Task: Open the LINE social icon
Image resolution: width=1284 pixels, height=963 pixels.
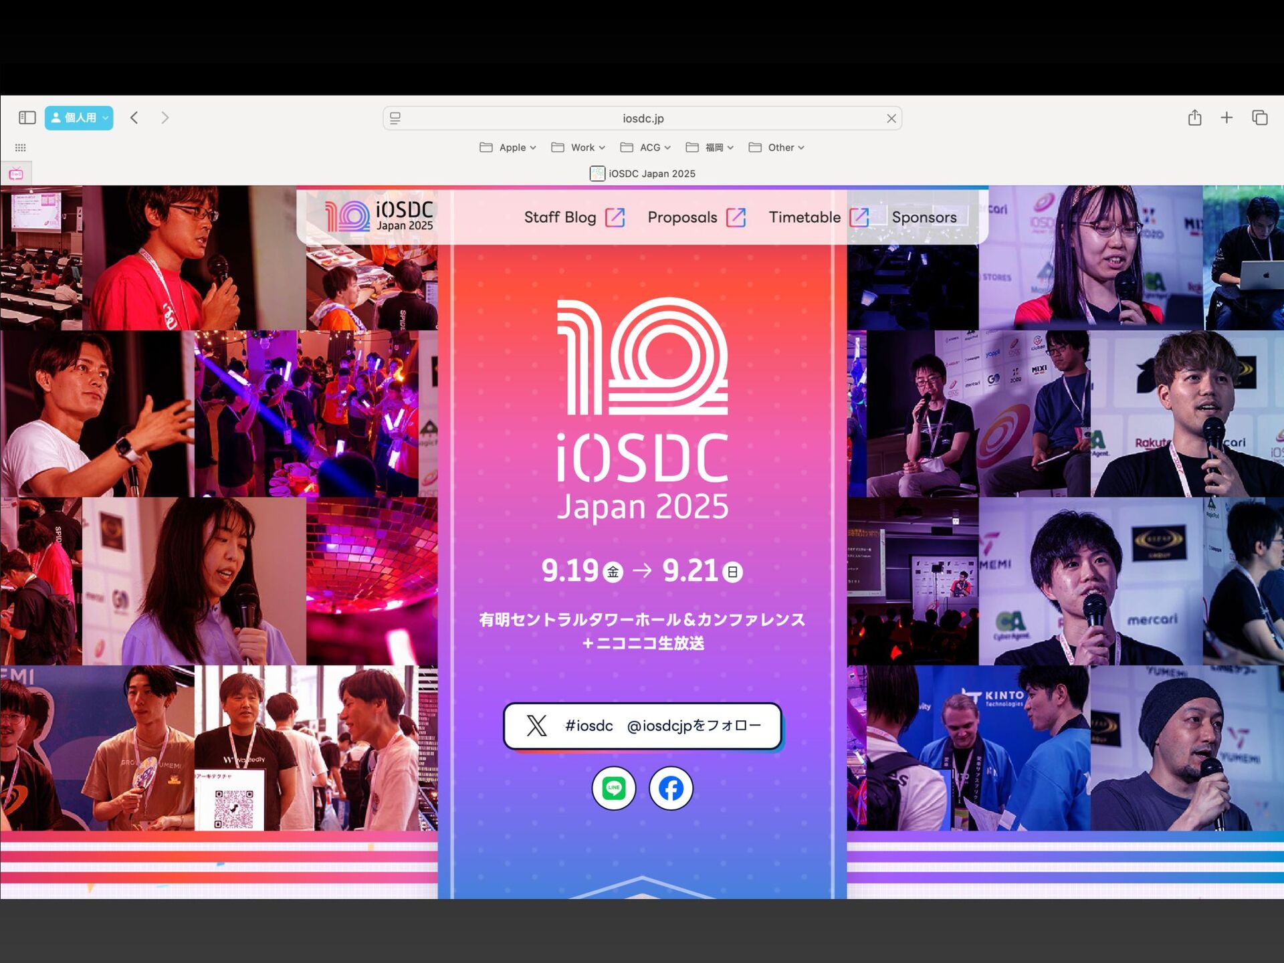Action: tap(614, 788)
